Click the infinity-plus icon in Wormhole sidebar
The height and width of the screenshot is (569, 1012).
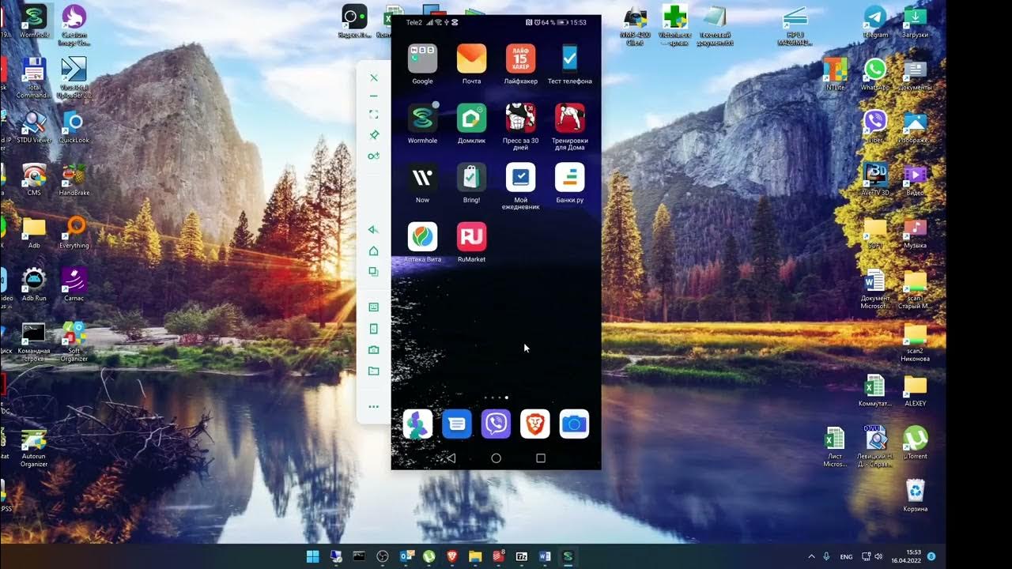[374, 156]
